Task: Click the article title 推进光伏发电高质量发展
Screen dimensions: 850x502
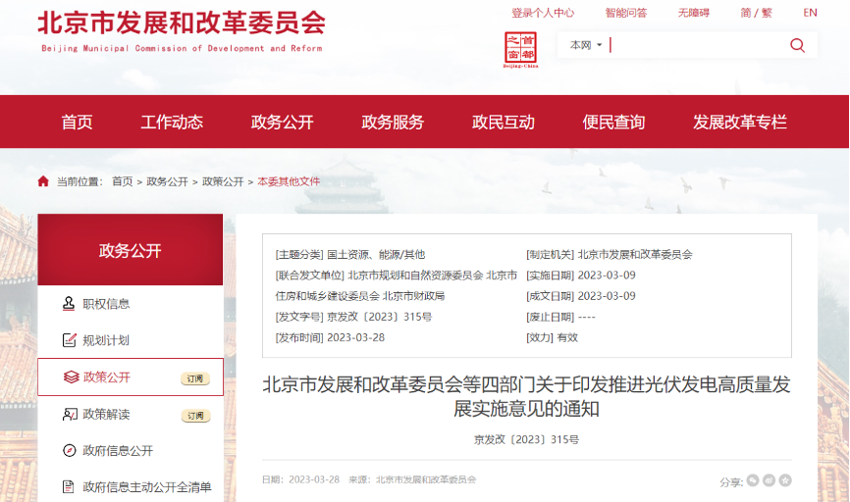Action: tap(526, 396)
